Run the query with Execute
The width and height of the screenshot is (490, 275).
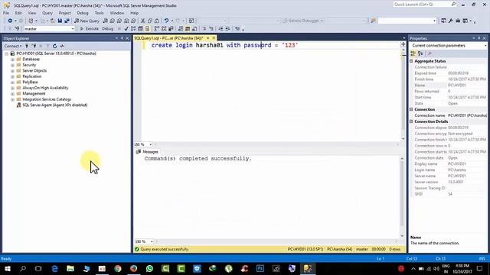click(x=90, y=29)
